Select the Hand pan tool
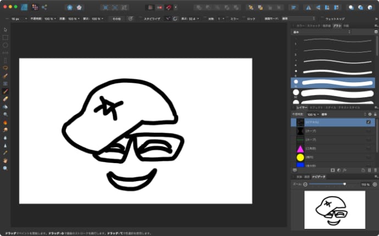Image resolution: width=379 pixels, height=236 pixels. pos(5,160)
